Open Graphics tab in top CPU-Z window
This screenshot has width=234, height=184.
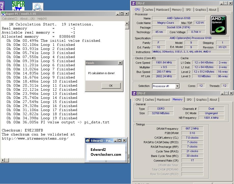point(200,10)
